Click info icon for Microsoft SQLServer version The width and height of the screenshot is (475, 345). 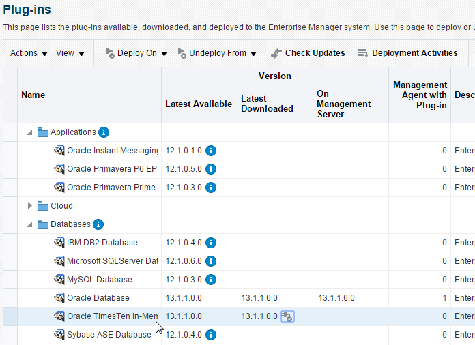tap(211, 261)
